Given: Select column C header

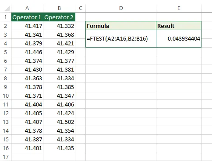Looking at the screenshot, I should point(81,8).
